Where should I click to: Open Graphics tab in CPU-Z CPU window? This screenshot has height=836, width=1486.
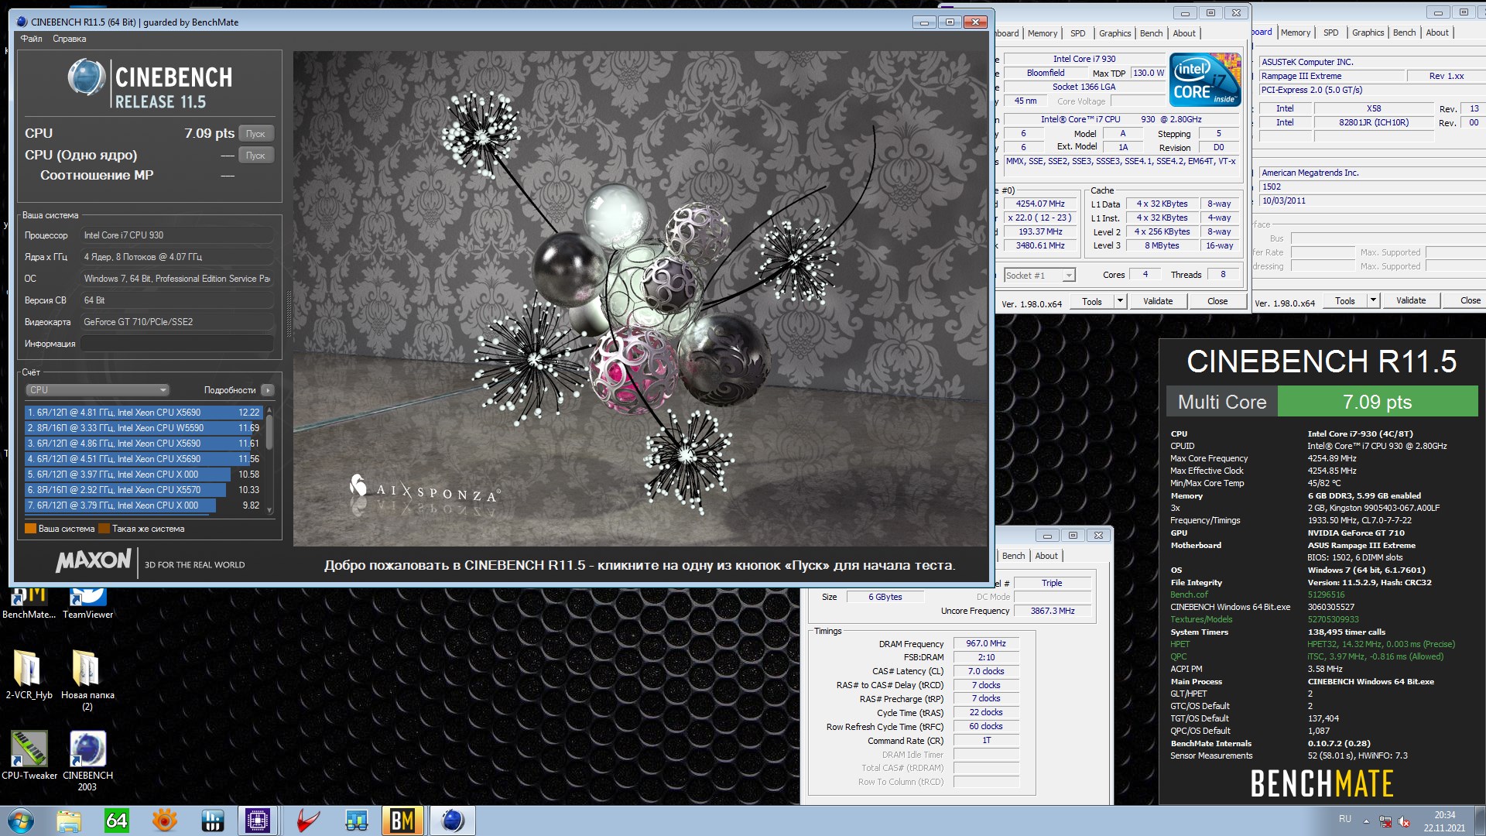(x=1114, y=33)
